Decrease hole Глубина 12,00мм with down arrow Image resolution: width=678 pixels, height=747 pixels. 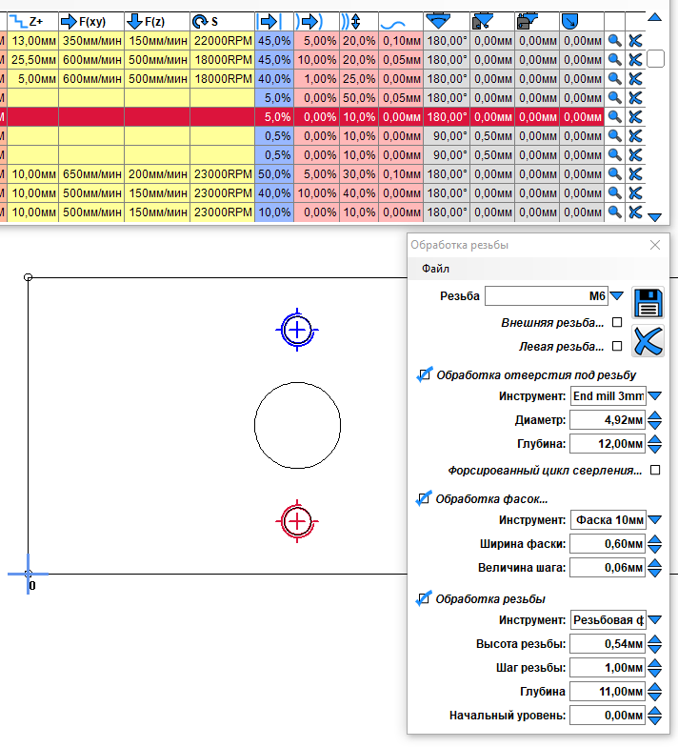655,449
